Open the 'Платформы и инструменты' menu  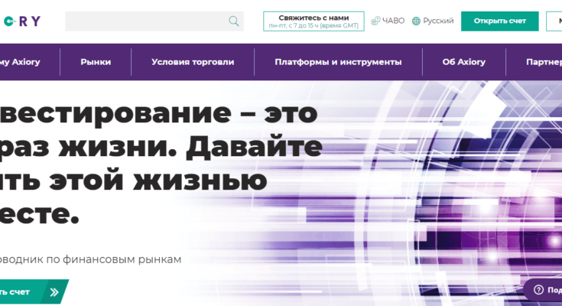tap(338, 62)
